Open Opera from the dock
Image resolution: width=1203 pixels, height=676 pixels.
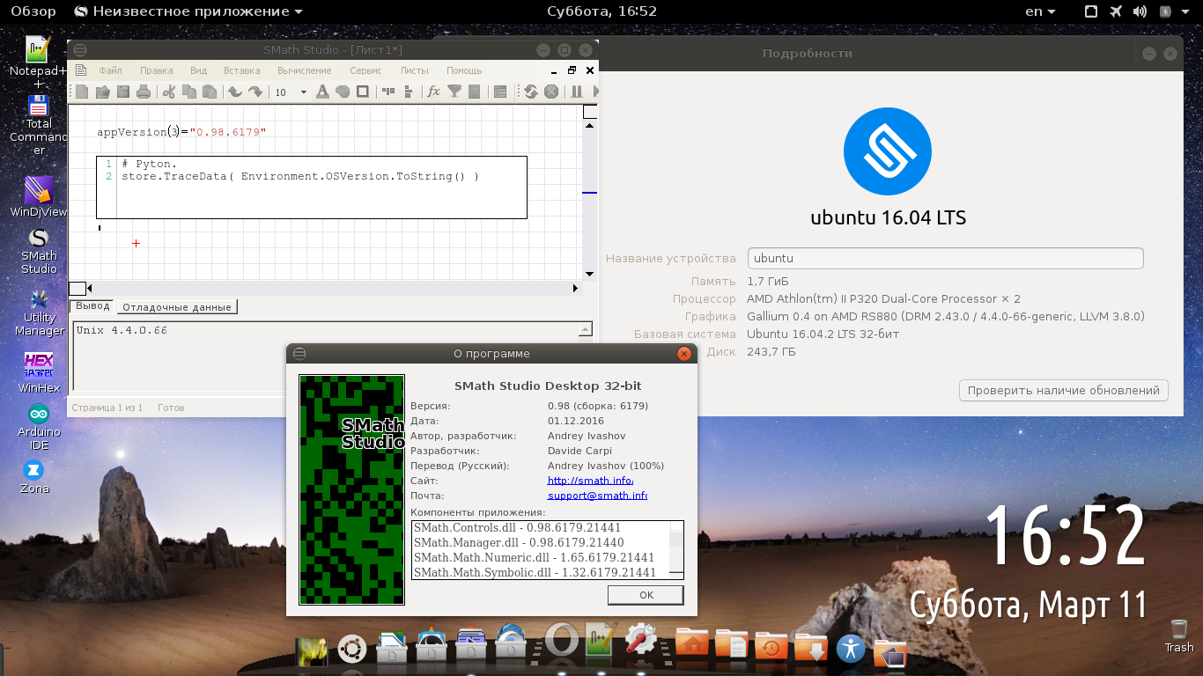(x=561, y=641)
